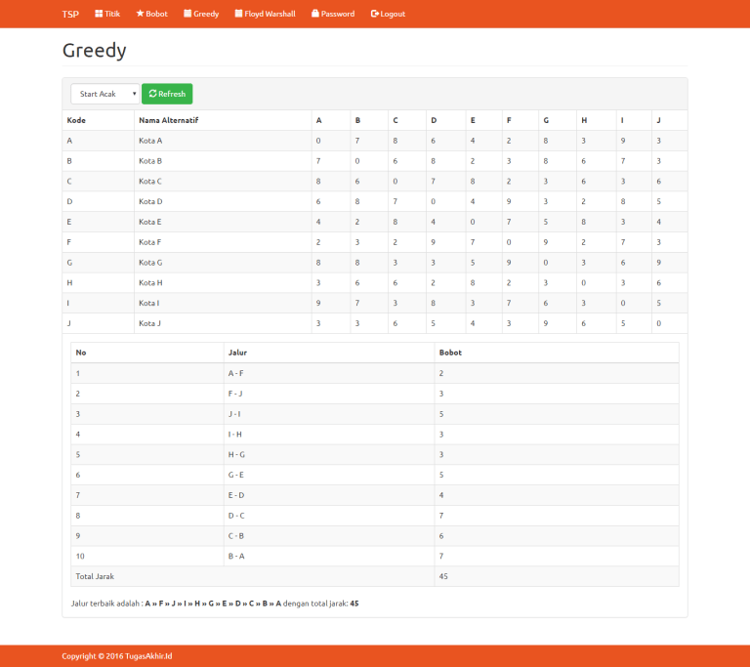Click the Jalur column header
This screenshot has width=750, height=667.
(237, 352)
